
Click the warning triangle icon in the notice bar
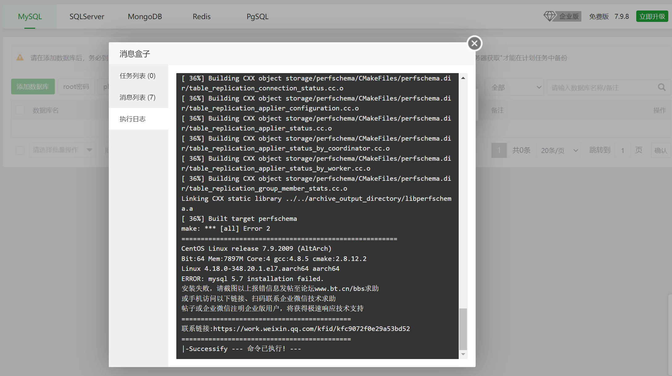point(20,57)
